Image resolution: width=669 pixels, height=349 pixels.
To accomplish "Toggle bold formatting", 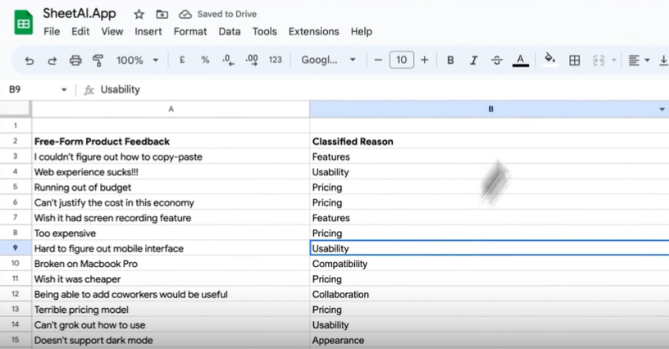I will 450,60.
